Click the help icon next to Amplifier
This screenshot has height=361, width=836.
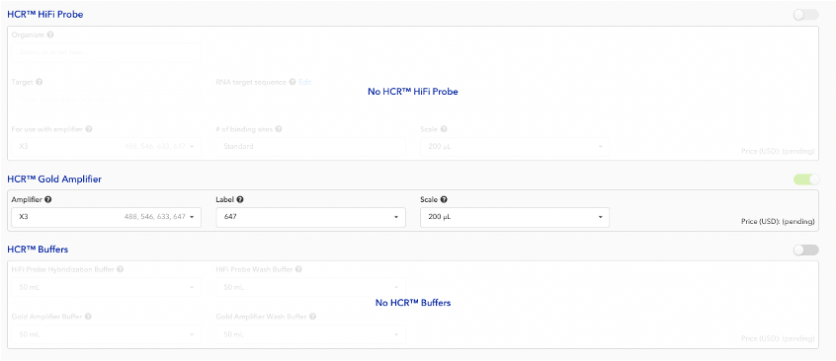point(48,199)
